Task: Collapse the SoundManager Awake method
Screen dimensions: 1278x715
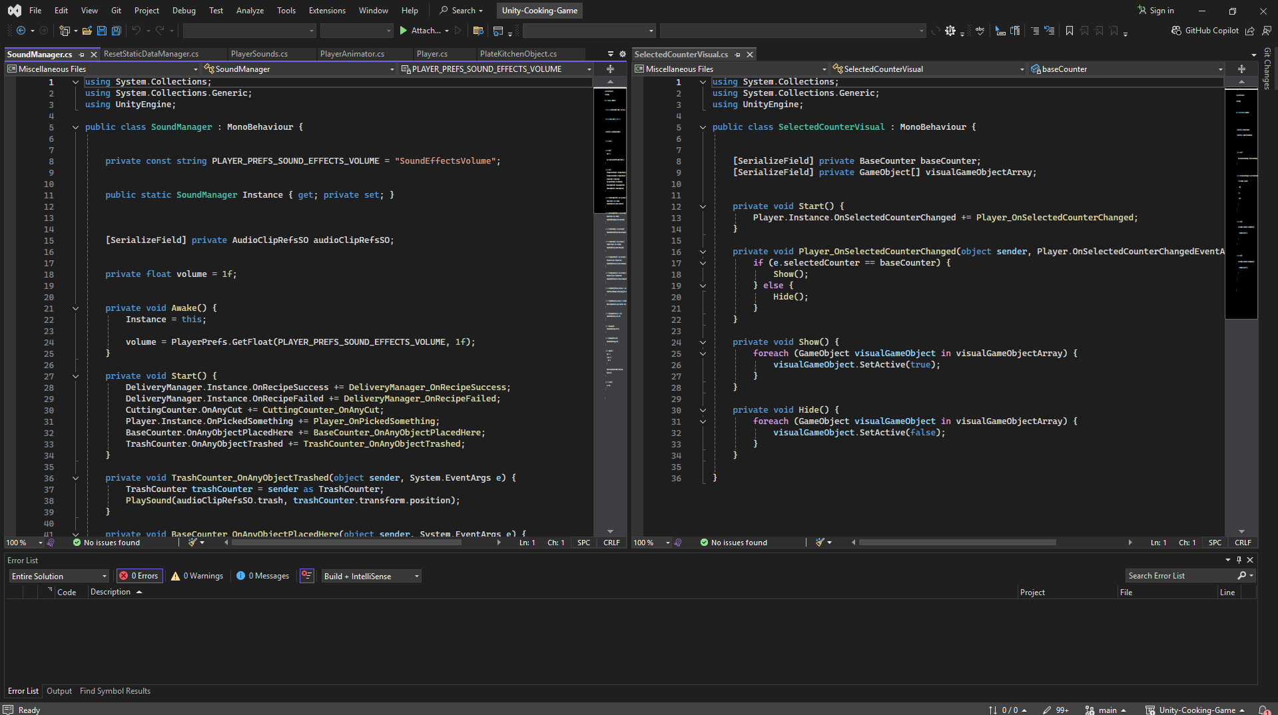Action: coord(75,308)
